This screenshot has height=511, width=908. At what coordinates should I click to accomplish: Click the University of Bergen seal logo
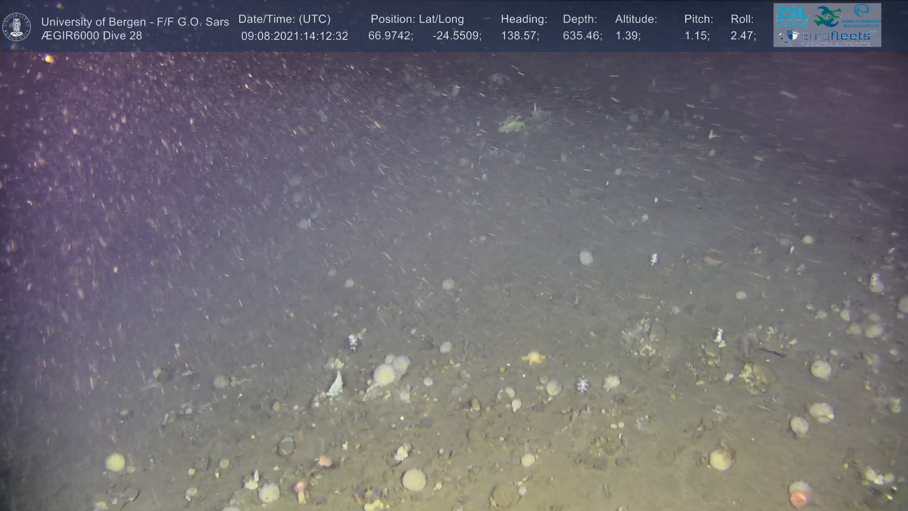tap(17, 27)
